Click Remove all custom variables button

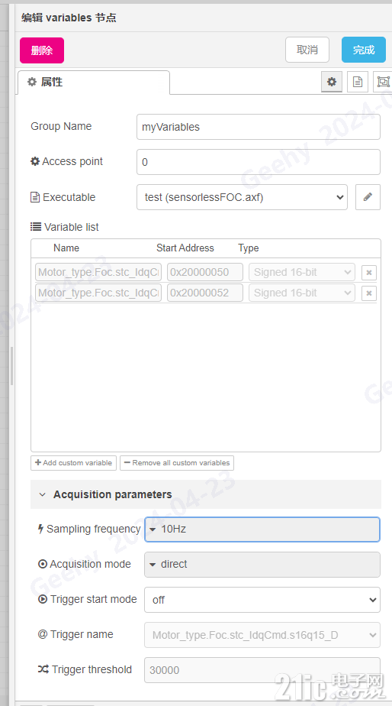(x=177, y=463)
